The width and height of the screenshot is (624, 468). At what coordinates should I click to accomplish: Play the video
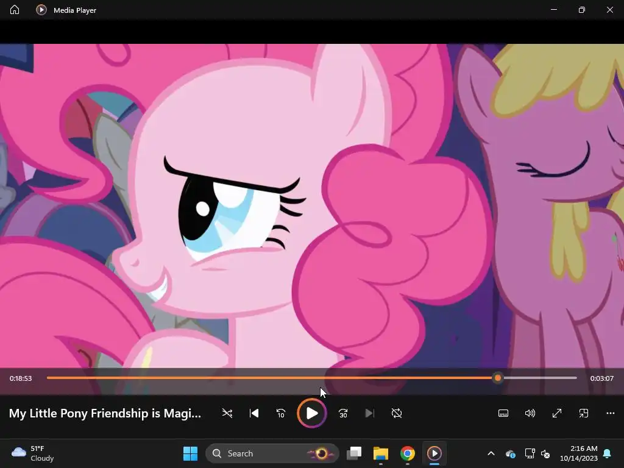(312, 413)
